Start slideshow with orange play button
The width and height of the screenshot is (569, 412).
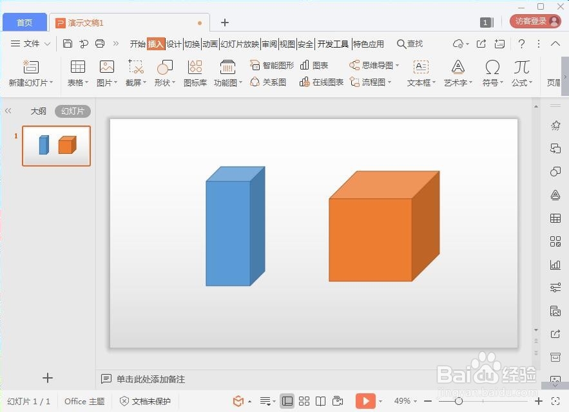[365, 401]
